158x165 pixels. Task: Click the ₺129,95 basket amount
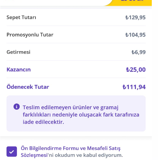click(x=135, y=18)
